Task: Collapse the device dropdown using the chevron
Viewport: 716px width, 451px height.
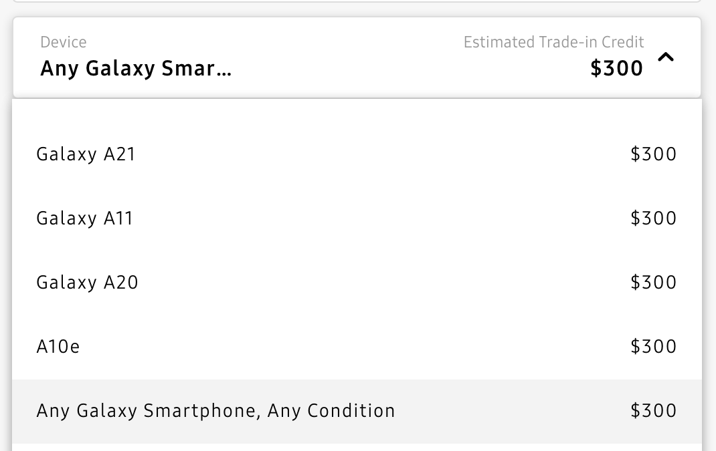Action: pyautogui.click(x=665, y=58)
